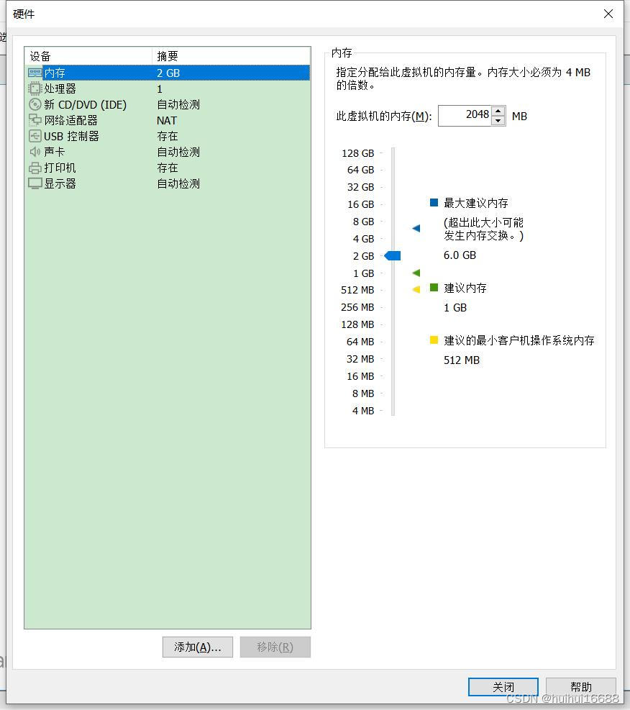Click the 512 MB mark on memory scale
This screenshot has width=630, height=710.
tap(357, 290)
